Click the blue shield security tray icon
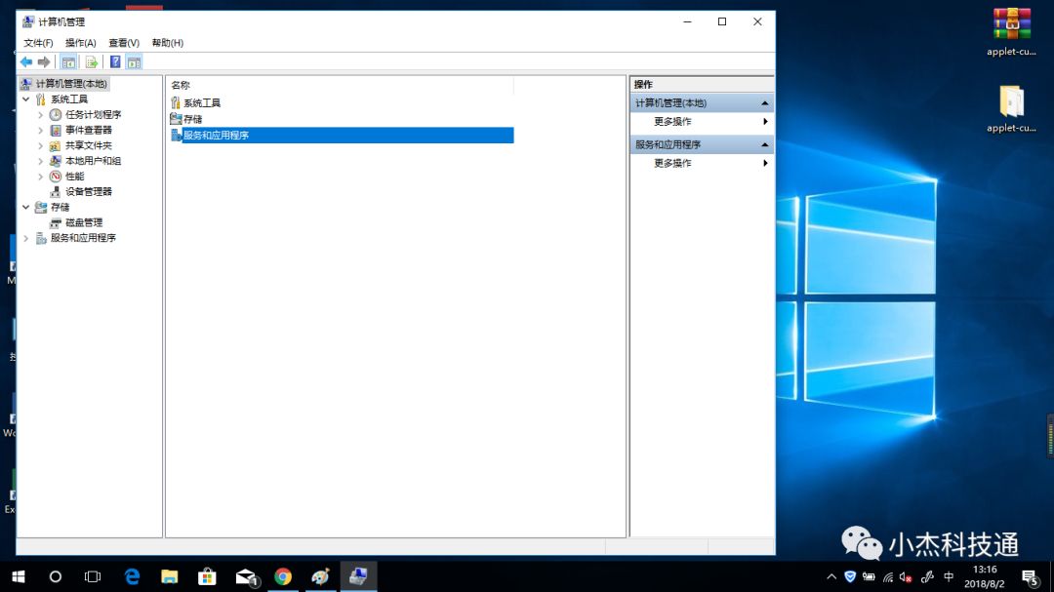1054x592 pixels. point(850,576)
